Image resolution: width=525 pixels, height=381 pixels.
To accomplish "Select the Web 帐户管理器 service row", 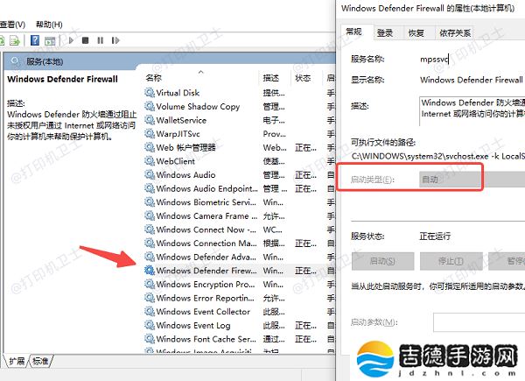I will coord(240,147).
